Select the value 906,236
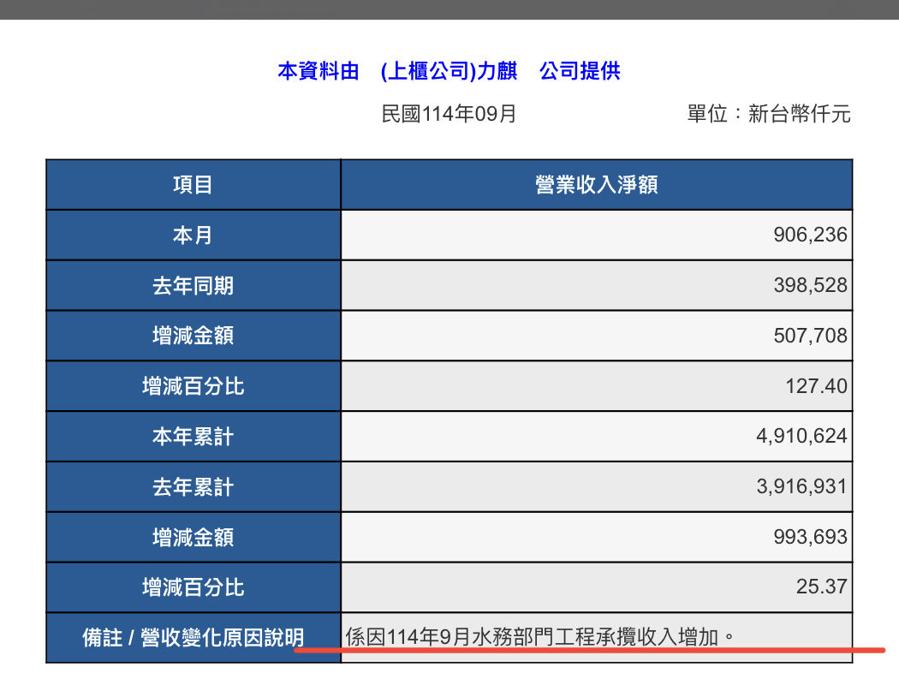Viewport: 899px width, 697px height. pos(810,235)
